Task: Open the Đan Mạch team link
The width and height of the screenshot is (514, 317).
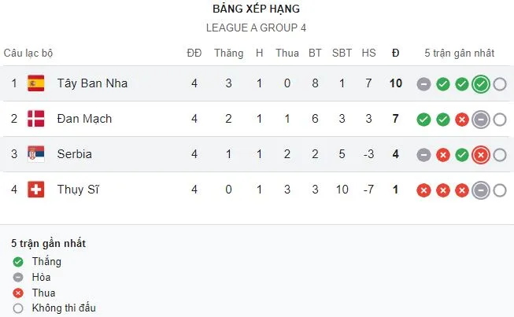Action: pyautogui.click(x=84, y=119)
